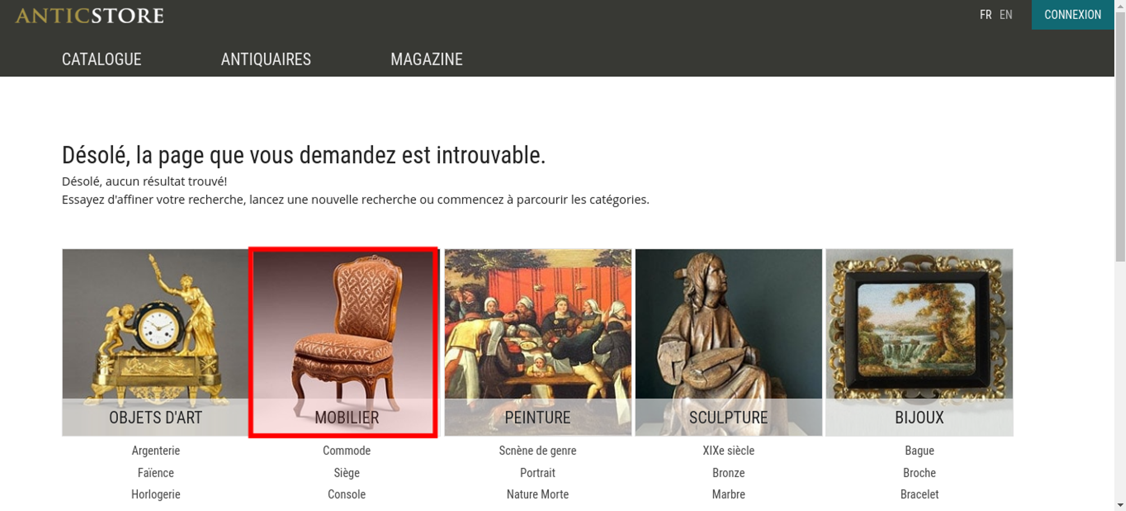Open the Bracelet subcategory link

(919, 494)
